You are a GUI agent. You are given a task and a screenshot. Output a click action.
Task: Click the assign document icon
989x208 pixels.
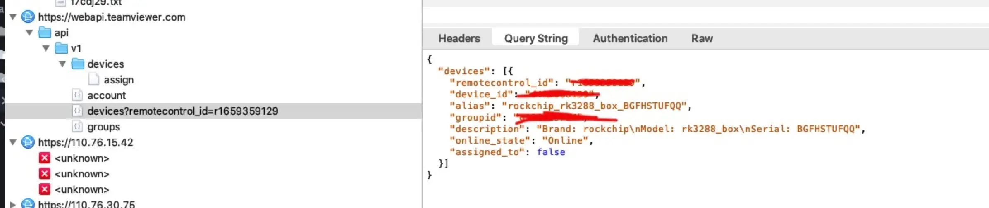pyautogui.click(x=94, y=79)
